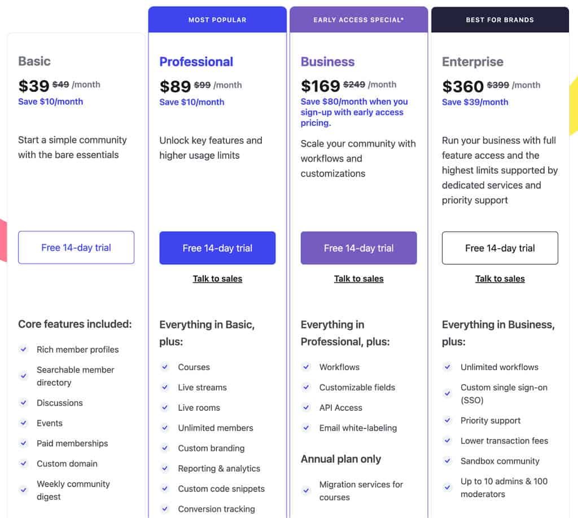The width and height of the screenshot is (578, 518).
Task: Click checkmark icon beside API Access
Action: coord(306,407)
